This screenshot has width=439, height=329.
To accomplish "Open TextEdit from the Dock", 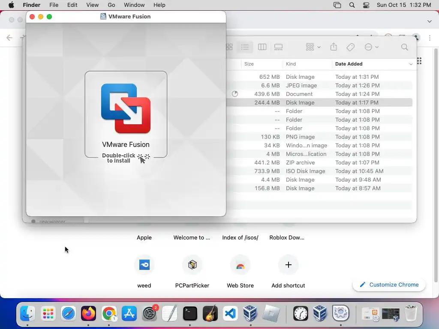I will tap(170, 313).
